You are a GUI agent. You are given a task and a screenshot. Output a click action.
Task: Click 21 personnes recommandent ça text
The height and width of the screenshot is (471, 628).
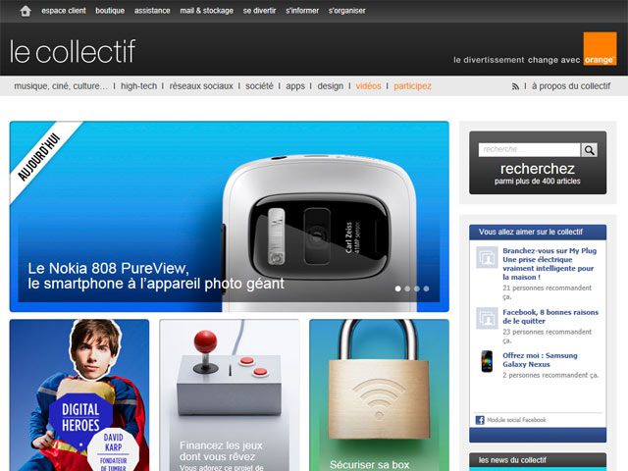(547, 292)
